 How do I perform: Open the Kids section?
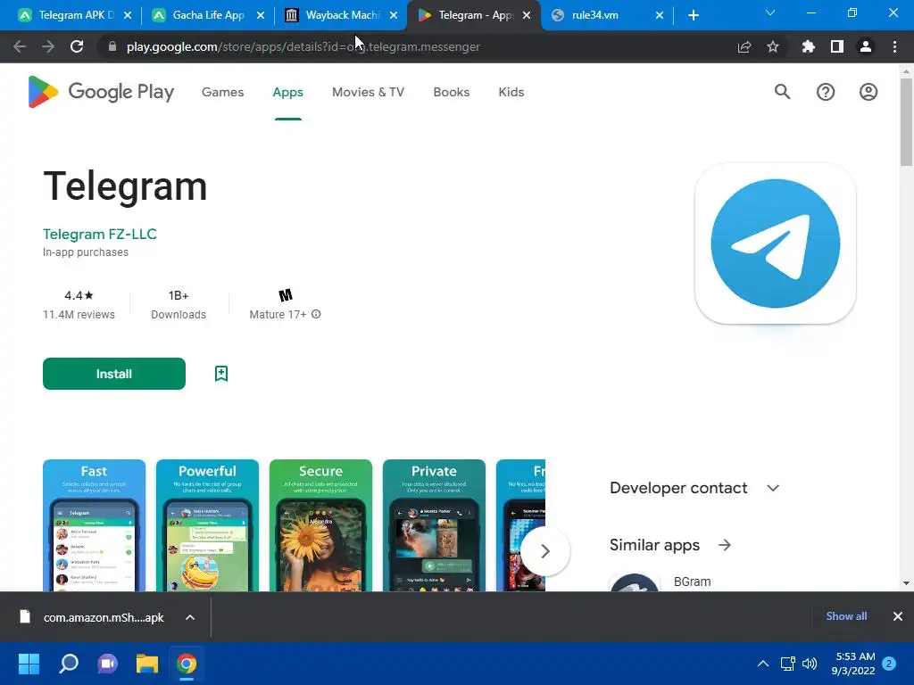point(511,92)
